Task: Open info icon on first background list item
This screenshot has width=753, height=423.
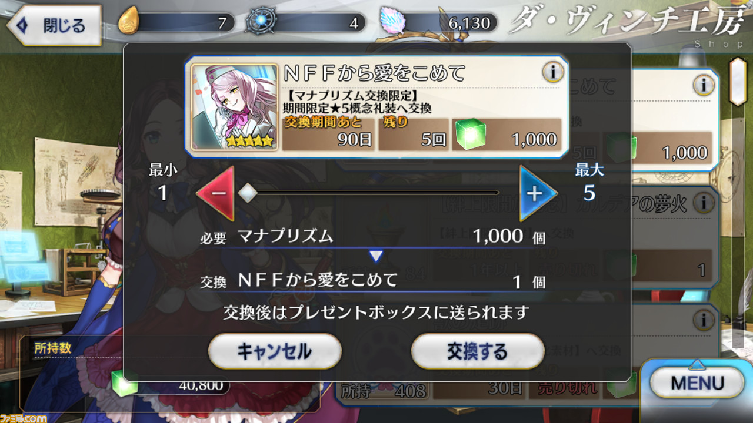Action: (x=703, y=86)
